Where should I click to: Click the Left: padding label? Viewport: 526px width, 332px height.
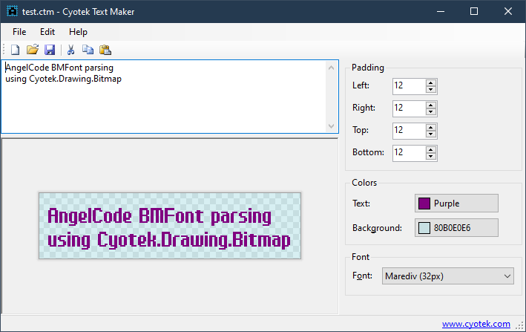click(x=361, y=85)
